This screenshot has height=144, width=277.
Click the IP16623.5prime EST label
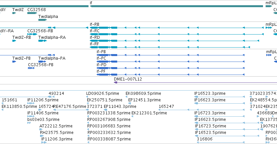(x=210, y=120)
